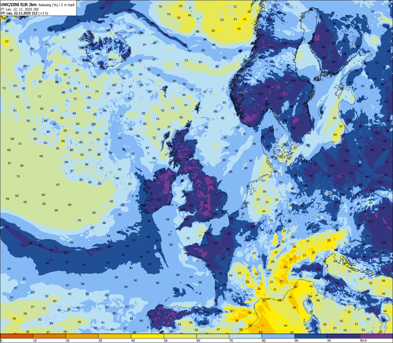
Task: Click the humidity value '21' on the map
Action: 291,259
